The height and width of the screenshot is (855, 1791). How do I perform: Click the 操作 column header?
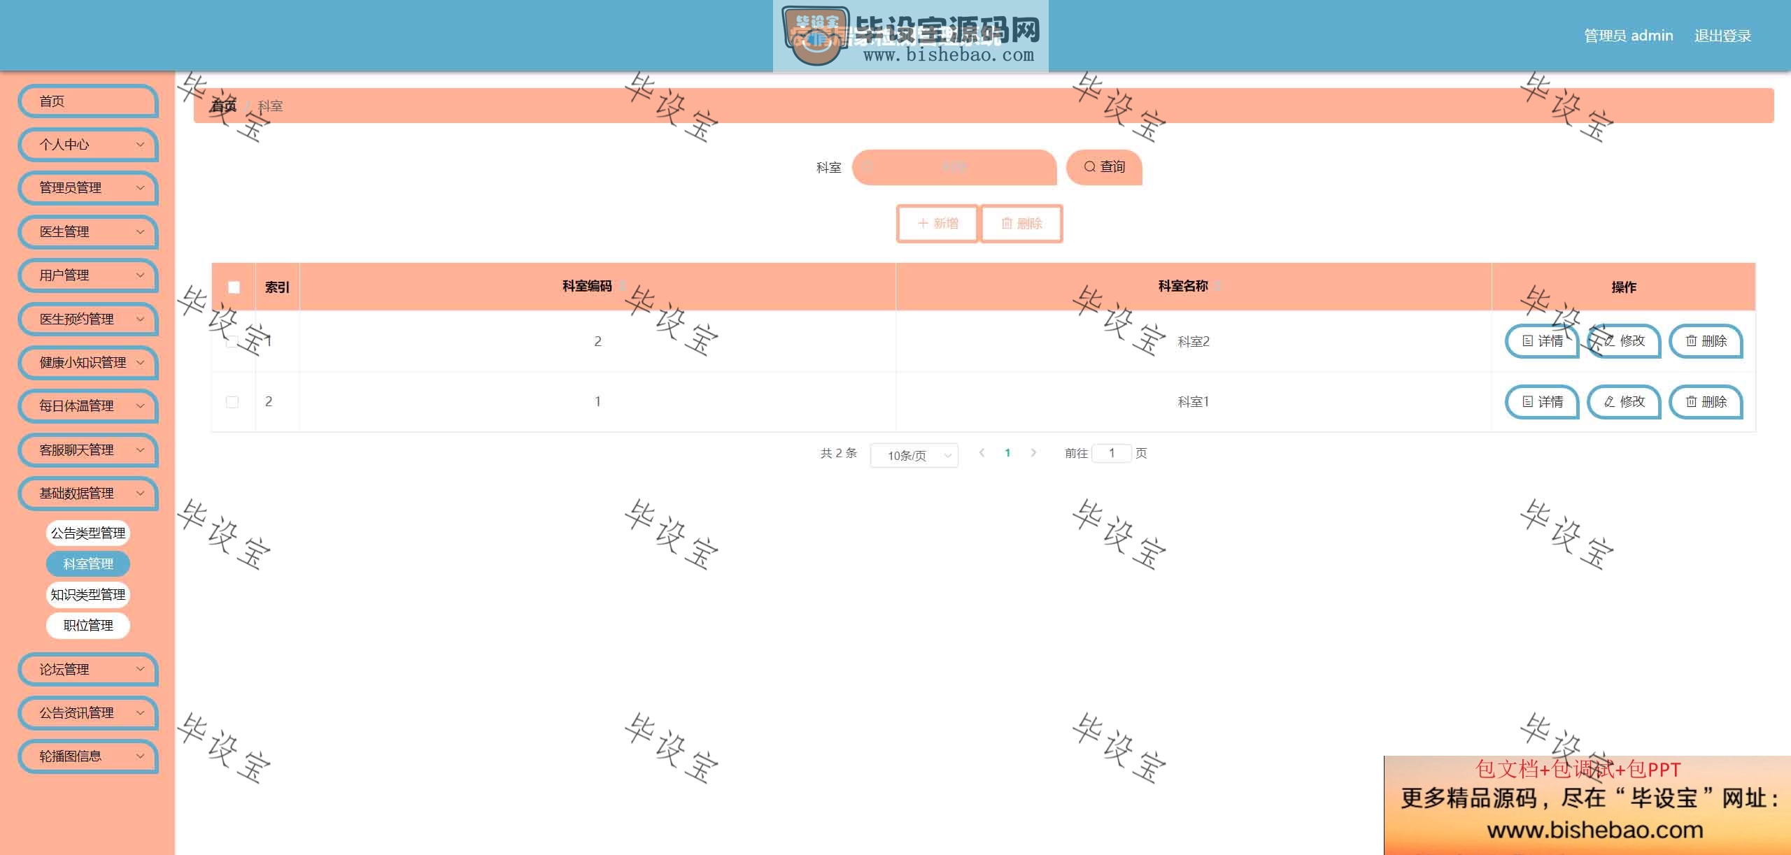click(1624, 287)
